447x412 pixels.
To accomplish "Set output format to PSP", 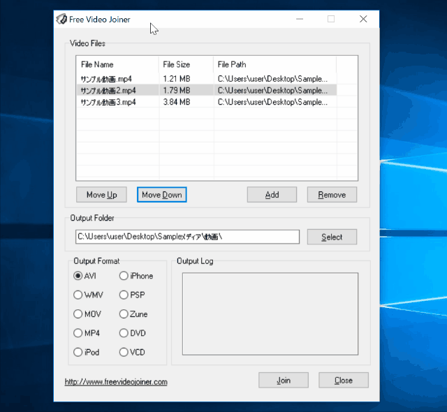I will click(132, 295).
